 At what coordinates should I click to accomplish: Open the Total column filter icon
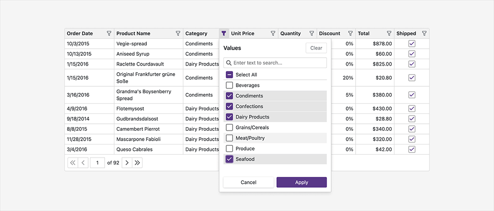pos(389,34)
